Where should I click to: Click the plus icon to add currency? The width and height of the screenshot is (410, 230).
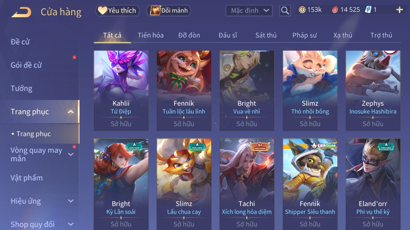(x=399, y=10)
